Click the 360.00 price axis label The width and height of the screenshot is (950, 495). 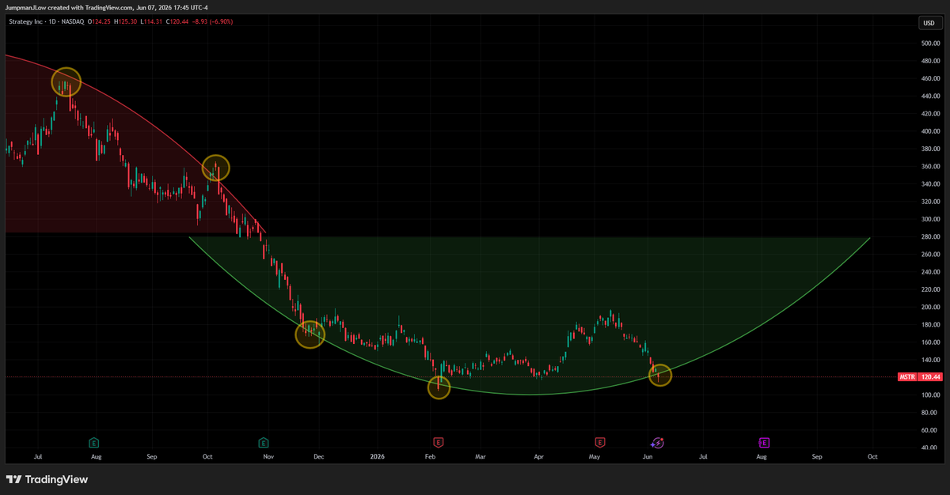tap(930, 166)
